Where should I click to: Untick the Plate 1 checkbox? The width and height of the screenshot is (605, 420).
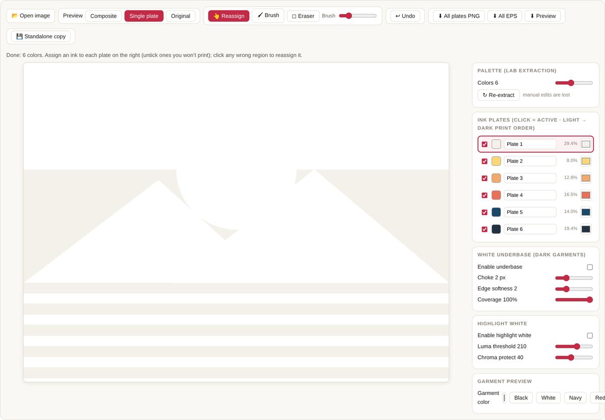(485, 144)
